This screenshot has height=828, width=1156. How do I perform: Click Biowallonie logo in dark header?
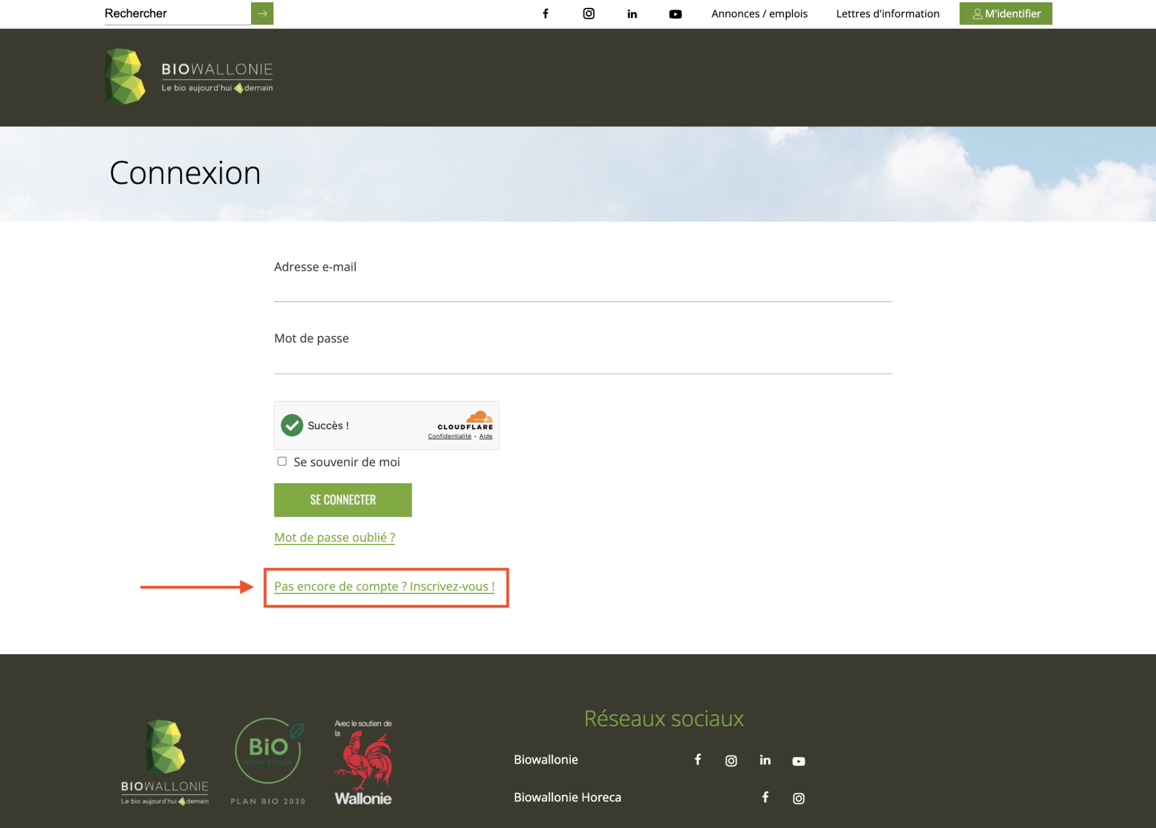click(188, 77)
